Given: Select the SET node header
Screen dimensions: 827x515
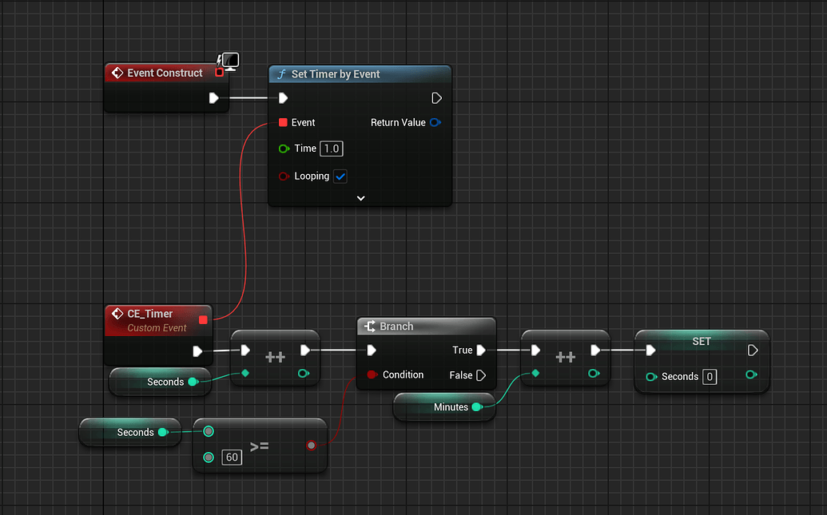Looking at the screenshot, I should click(702, 341).
